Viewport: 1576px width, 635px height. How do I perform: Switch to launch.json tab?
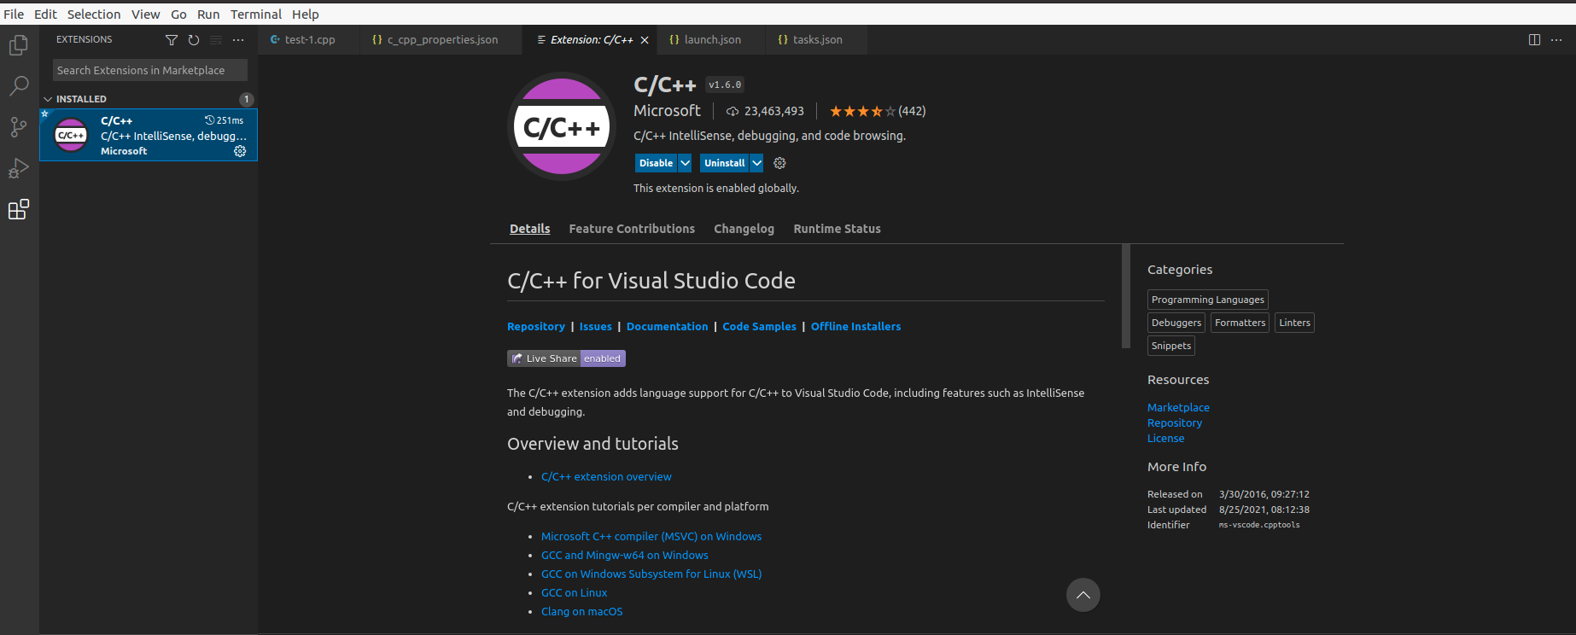click(713, 40)
